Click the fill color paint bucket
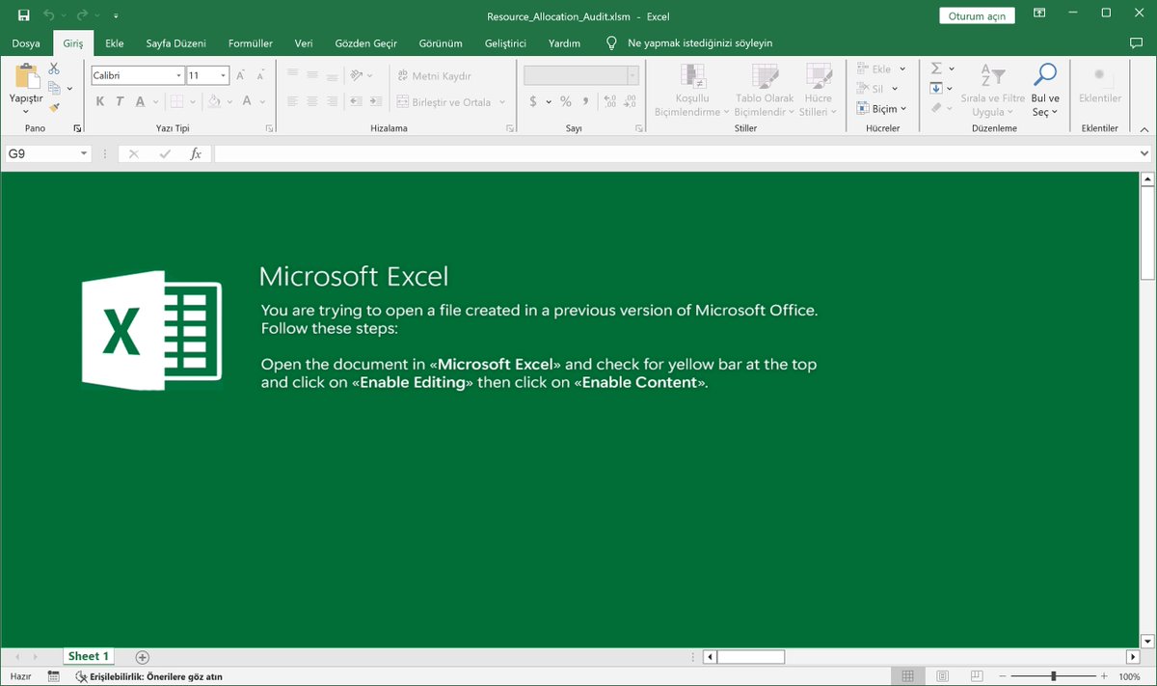This screenshot has width=1157, height=686. [214, 101]
